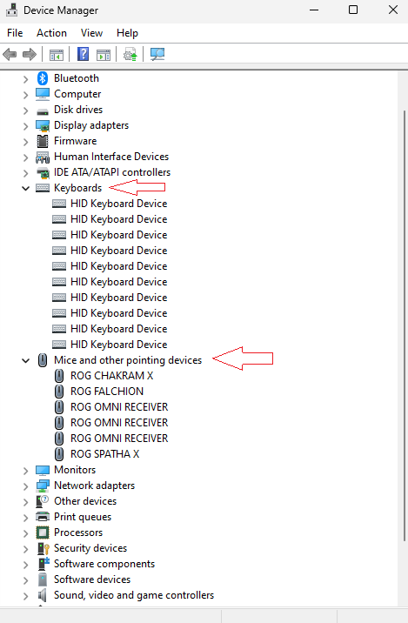Expand the Processors chevron
Viewport: 408px width, 623px height.
(26, 533)
